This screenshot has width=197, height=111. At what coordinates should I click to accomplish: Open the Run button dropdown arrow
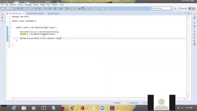point(58,9)
